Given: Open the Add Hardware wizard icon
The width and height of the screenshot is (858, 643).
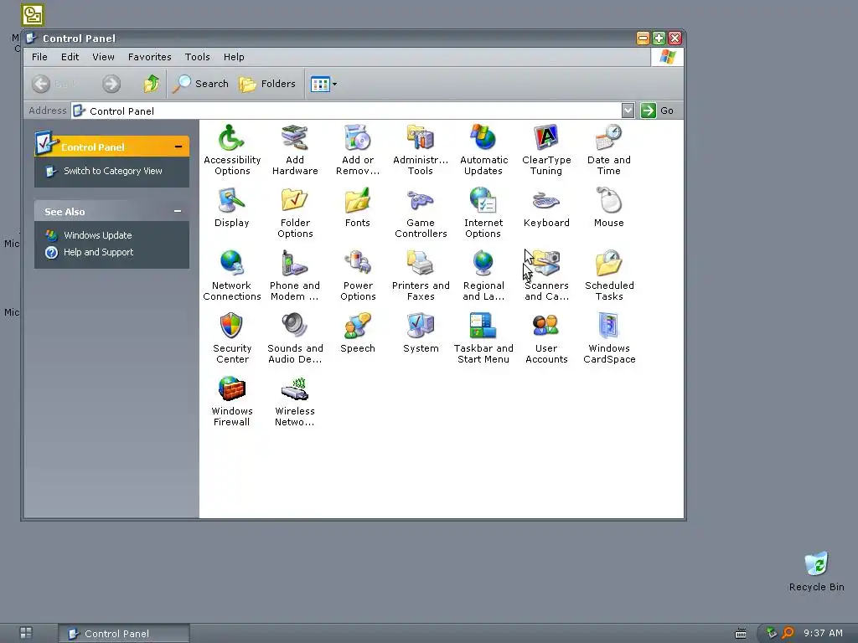Looking at the screenshot, I should click(295, 149).
